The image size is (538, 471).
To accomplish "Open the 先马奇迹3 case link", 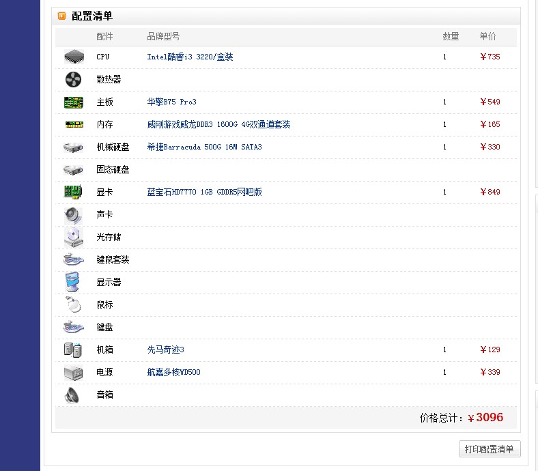I will pyautogui.click(x=165, y=350).
